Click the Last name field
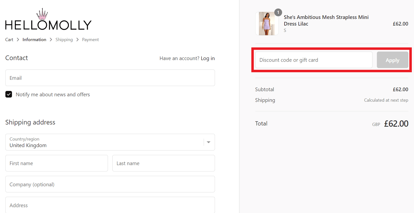This screenshot has height=213, width=414. click(164, 163)
